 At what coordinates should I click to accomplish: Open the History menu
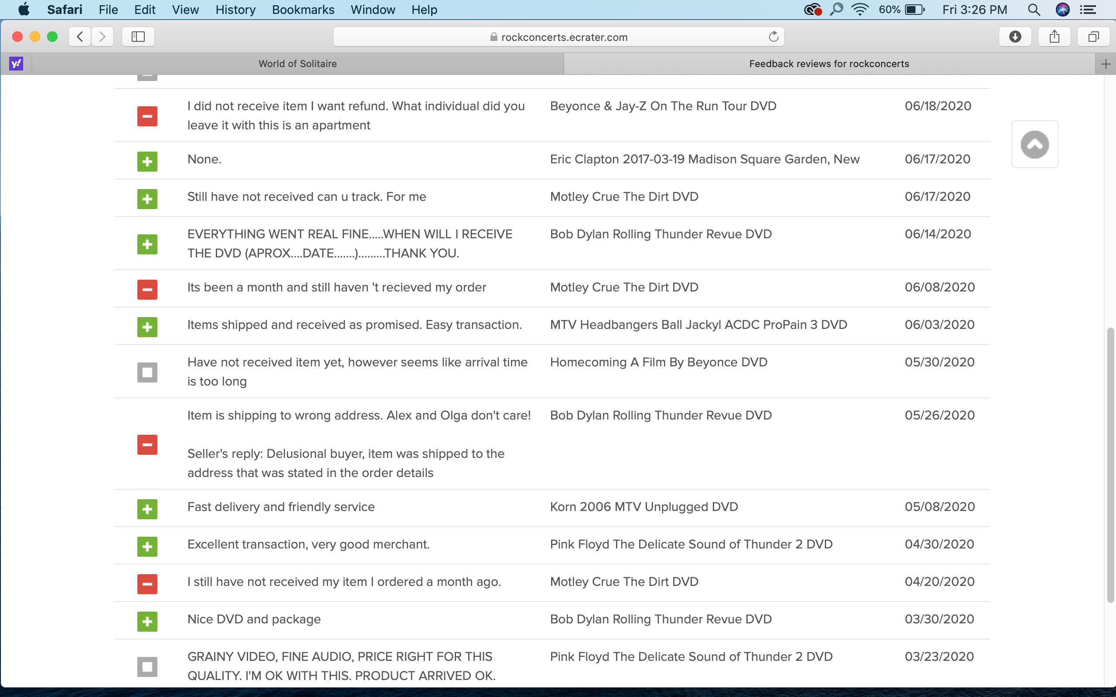click(235, 10)
